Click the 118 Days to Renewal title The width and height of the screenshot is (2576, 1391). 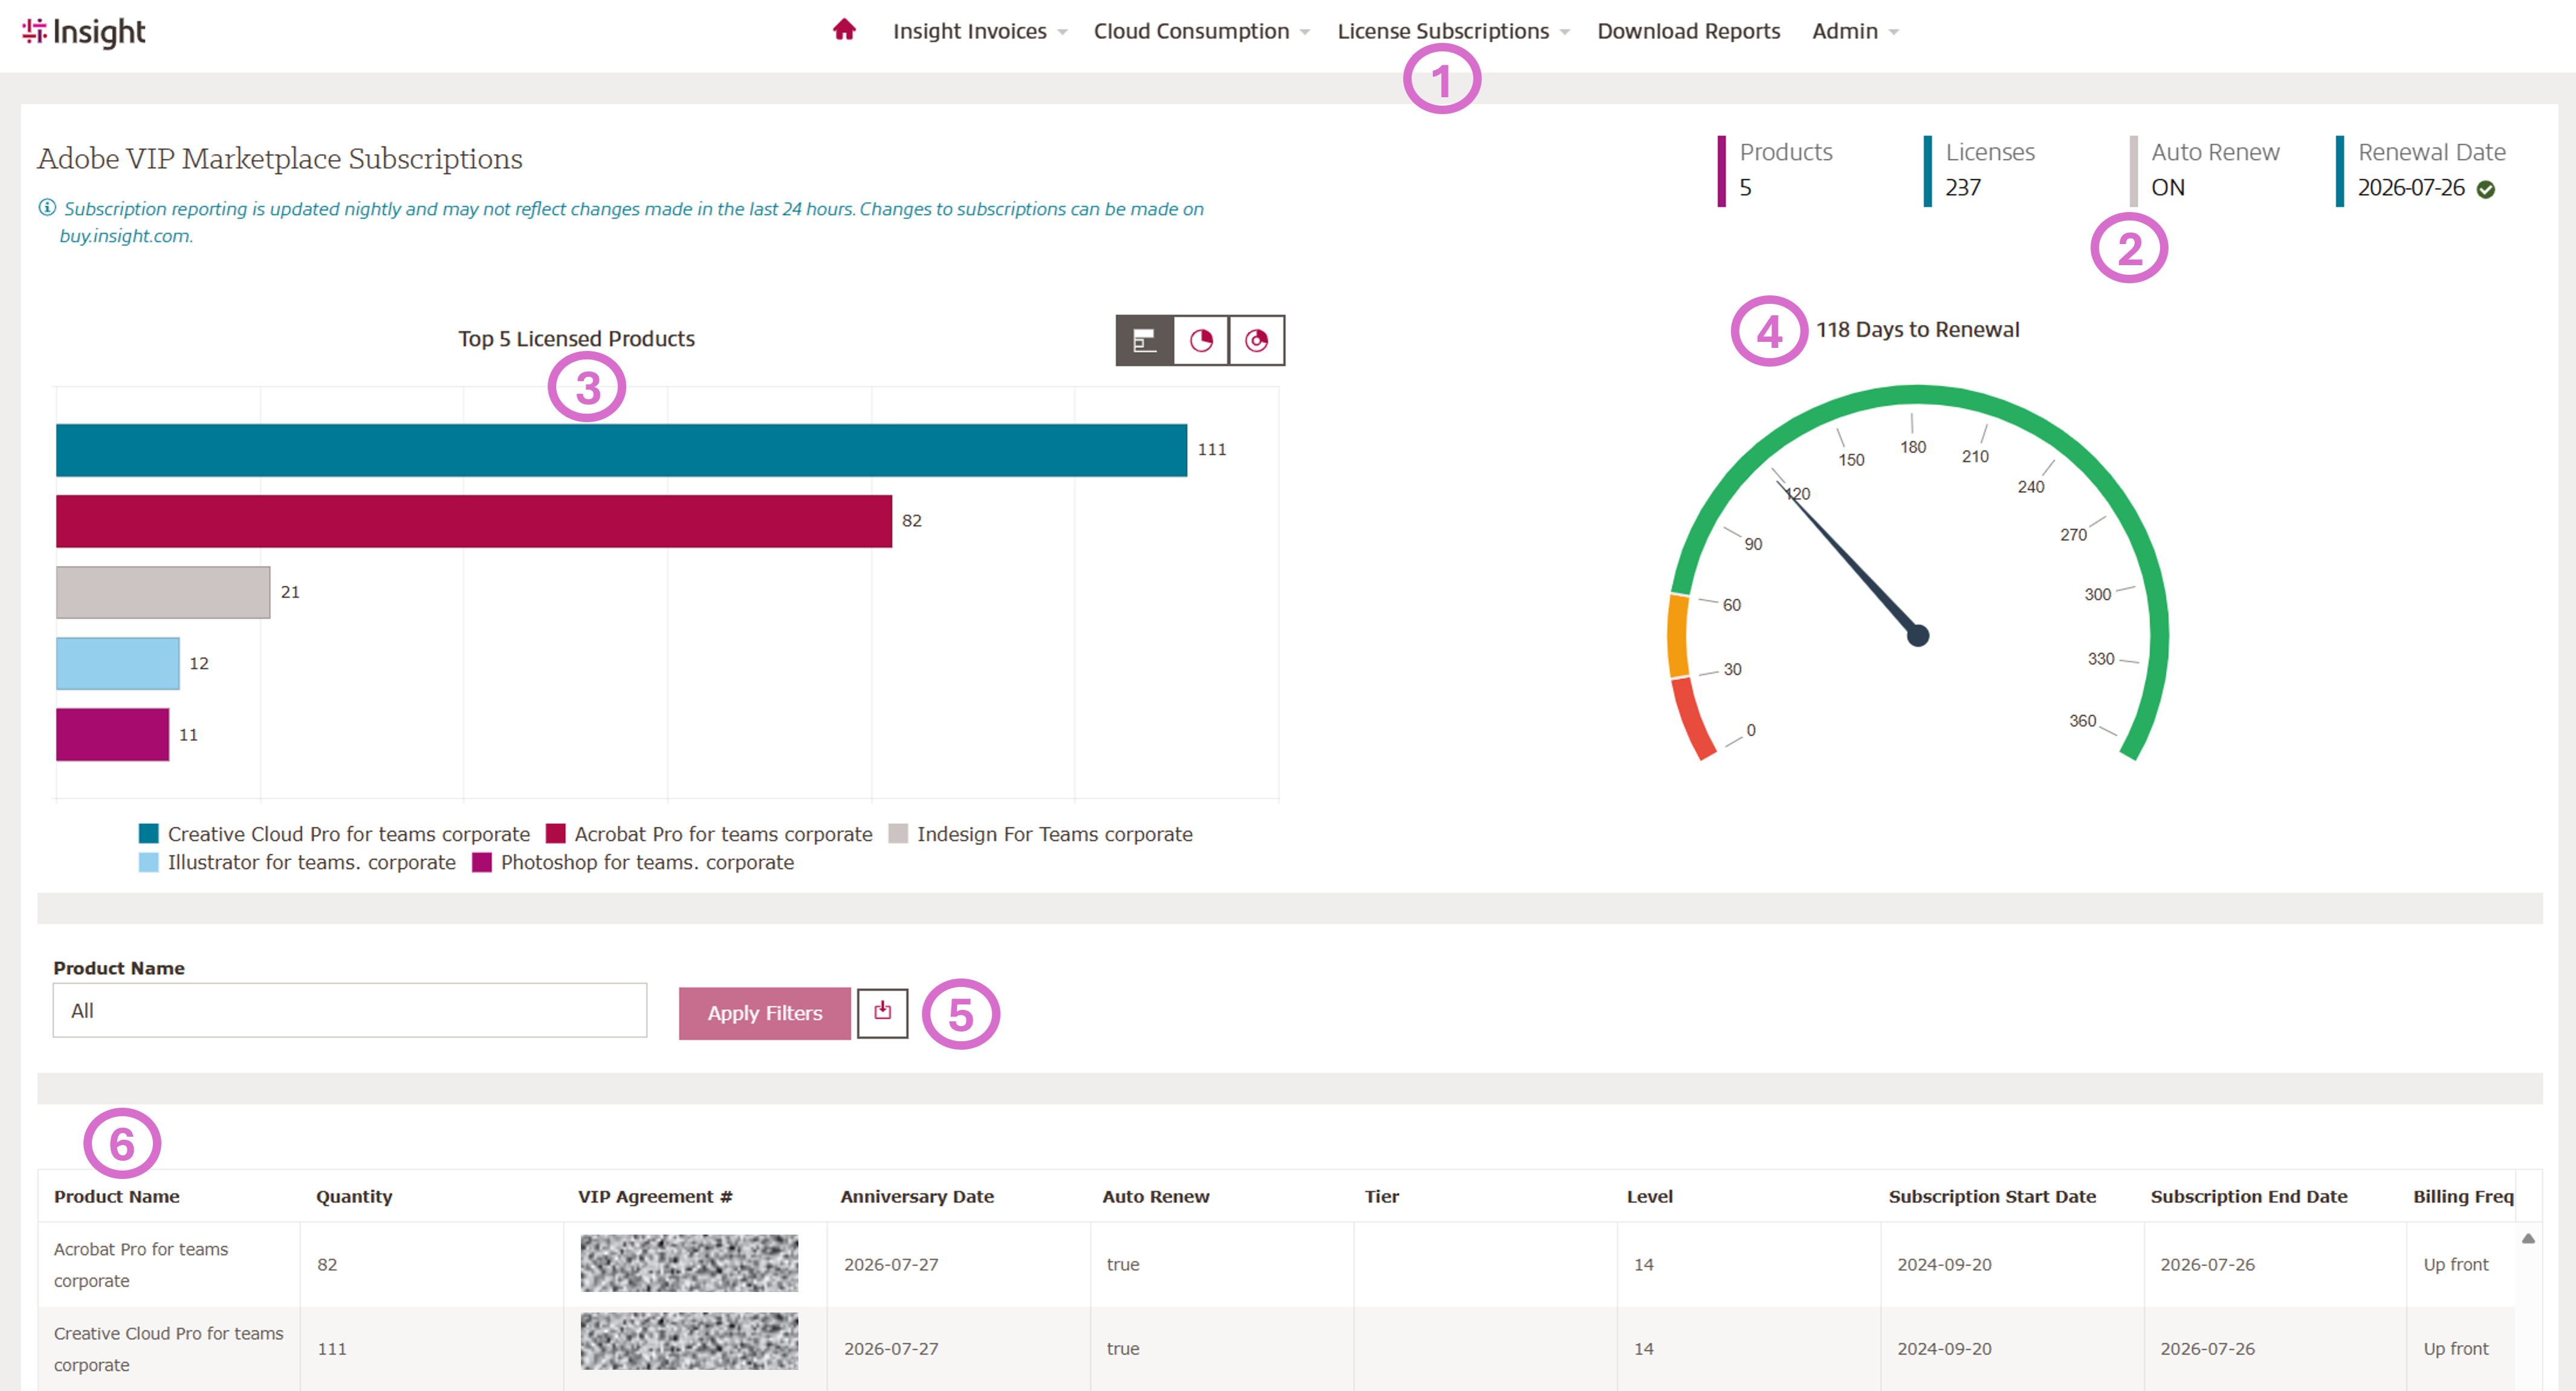click(1917, 330)
